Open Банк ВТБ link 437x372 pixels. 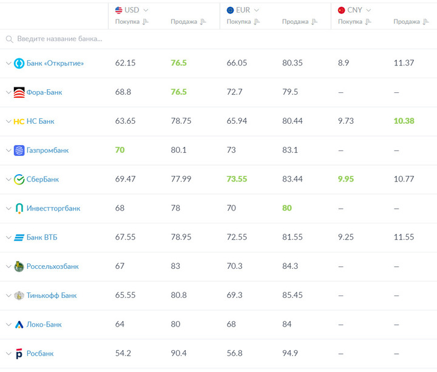tap(42, 237)
